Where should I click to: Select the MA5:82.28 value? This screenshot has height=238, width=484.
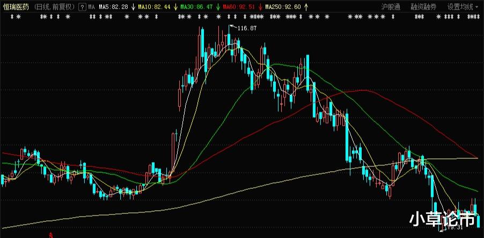point(113,7)
